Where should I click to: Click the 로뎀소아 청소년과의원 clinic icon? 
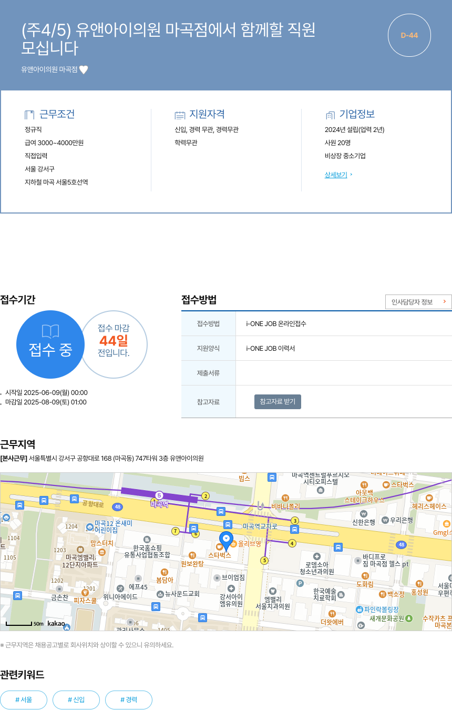point(317,556)
